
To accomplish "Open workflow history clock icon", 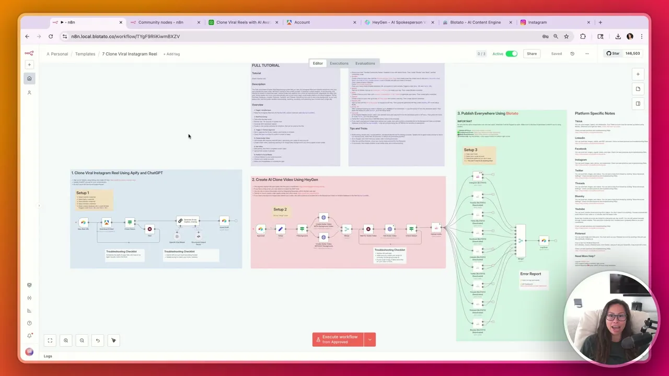I will point(572,54).
